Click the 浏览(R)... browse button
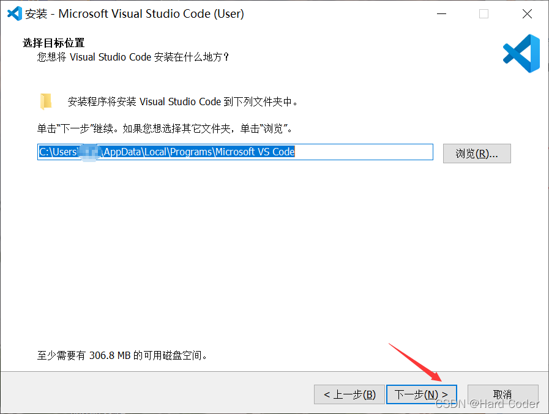This screenshot has width=549, height=414. click(x=477, y=153)
